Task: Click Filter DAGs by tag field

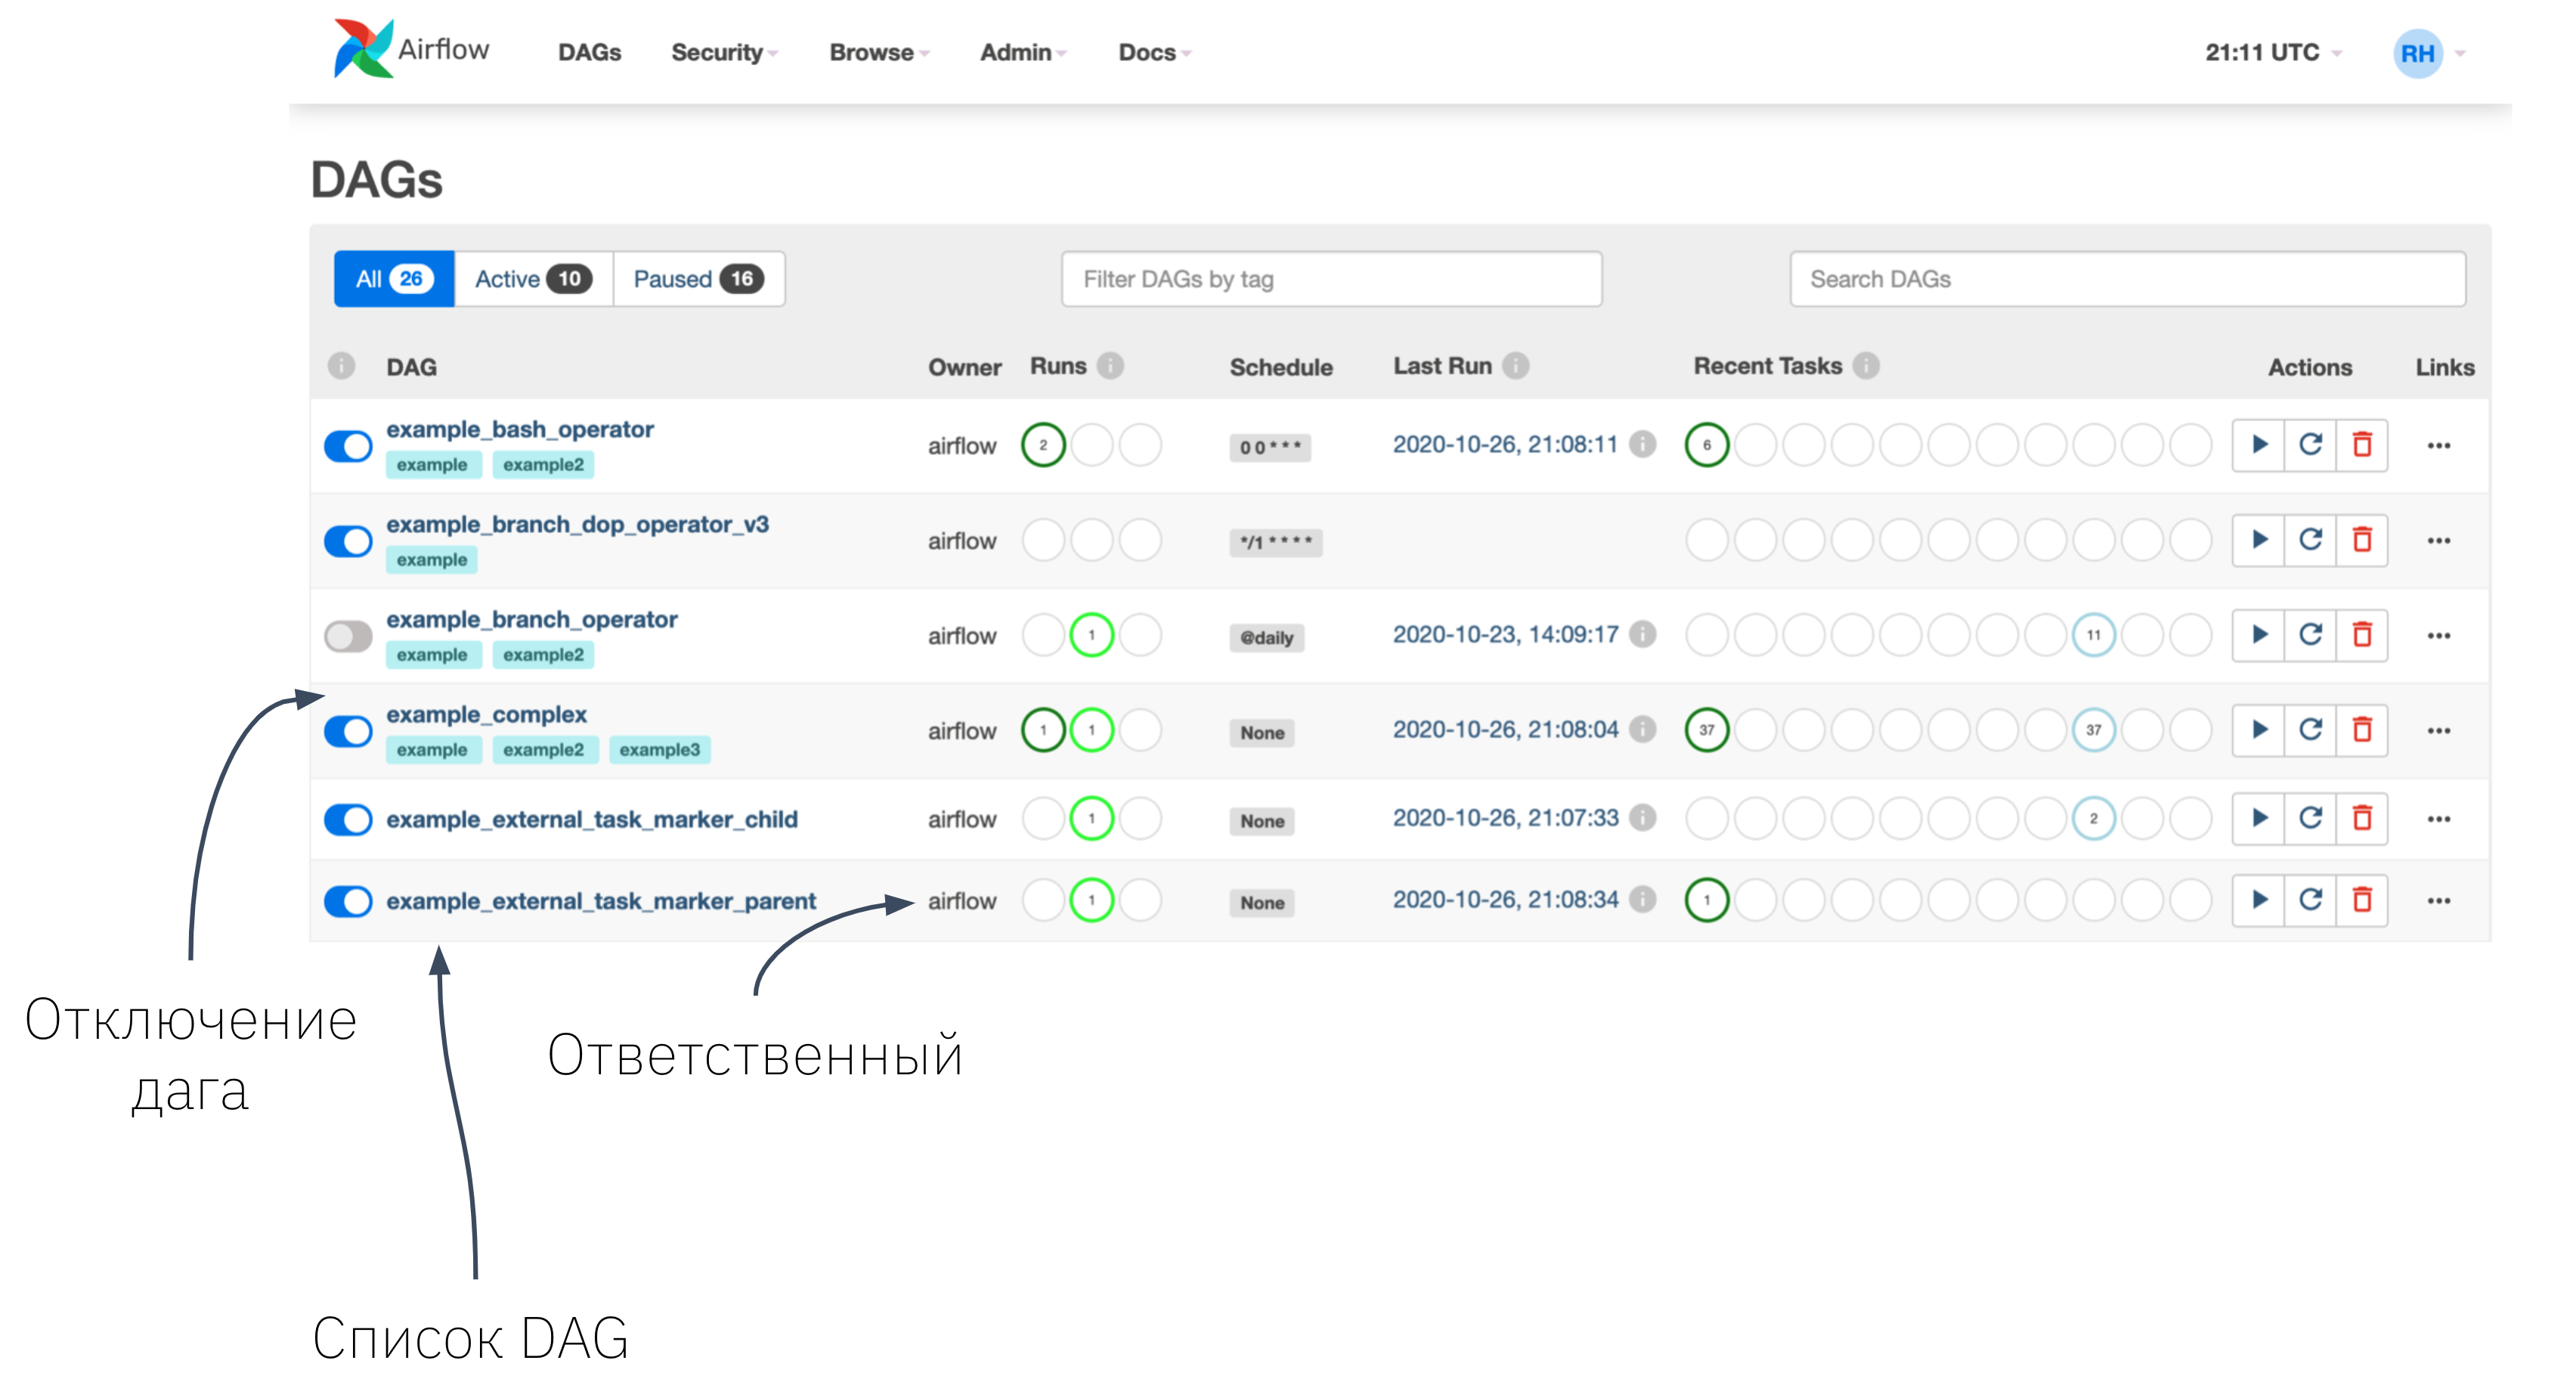Action: [1331, 279]
